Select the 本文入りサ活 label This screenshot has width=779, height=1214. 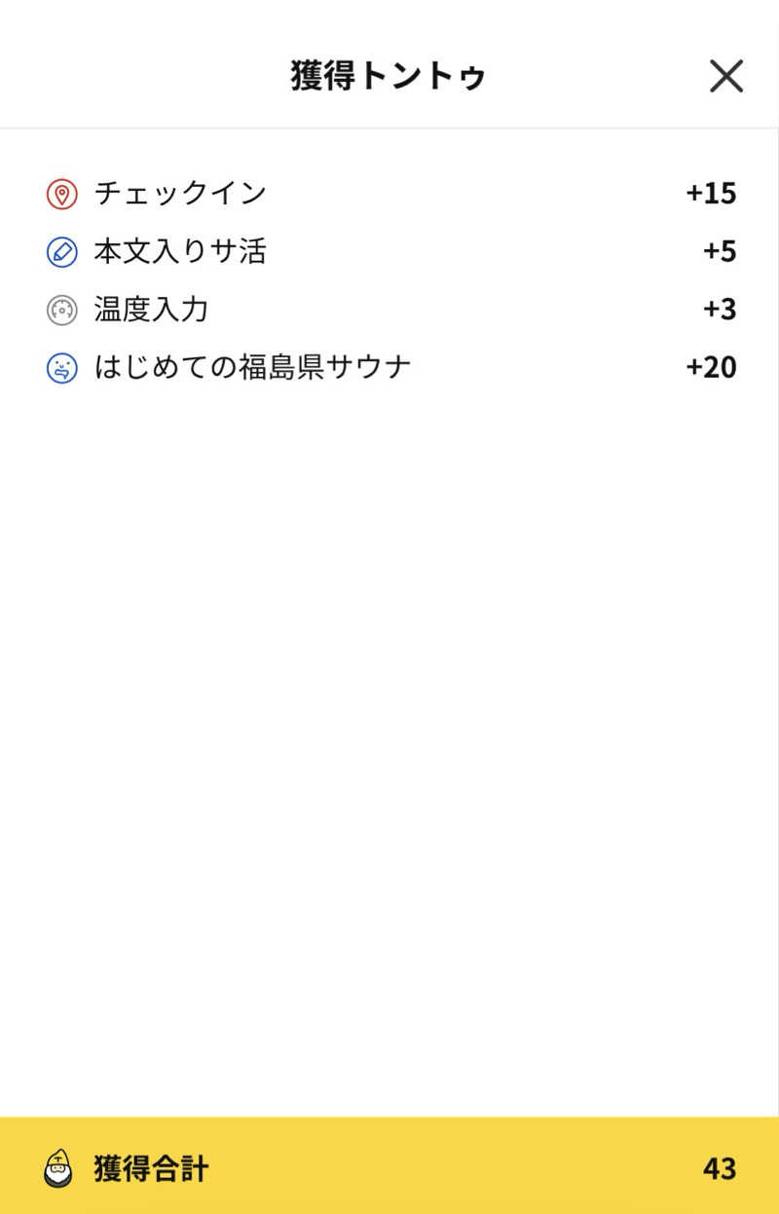pyautogui.click(x=180, y=251)
